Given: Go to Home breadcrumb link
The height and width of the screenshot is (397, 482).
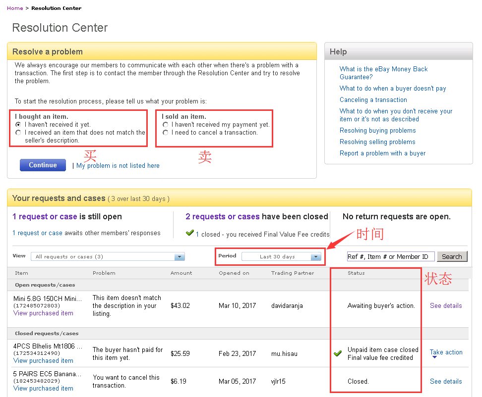Looking at the screenshot, I should (15, 8).
